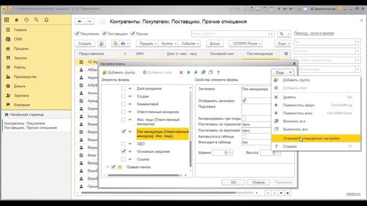Click the enable-all icon in form settings toolbar
367x206 pixels.
tap(203, 73)
